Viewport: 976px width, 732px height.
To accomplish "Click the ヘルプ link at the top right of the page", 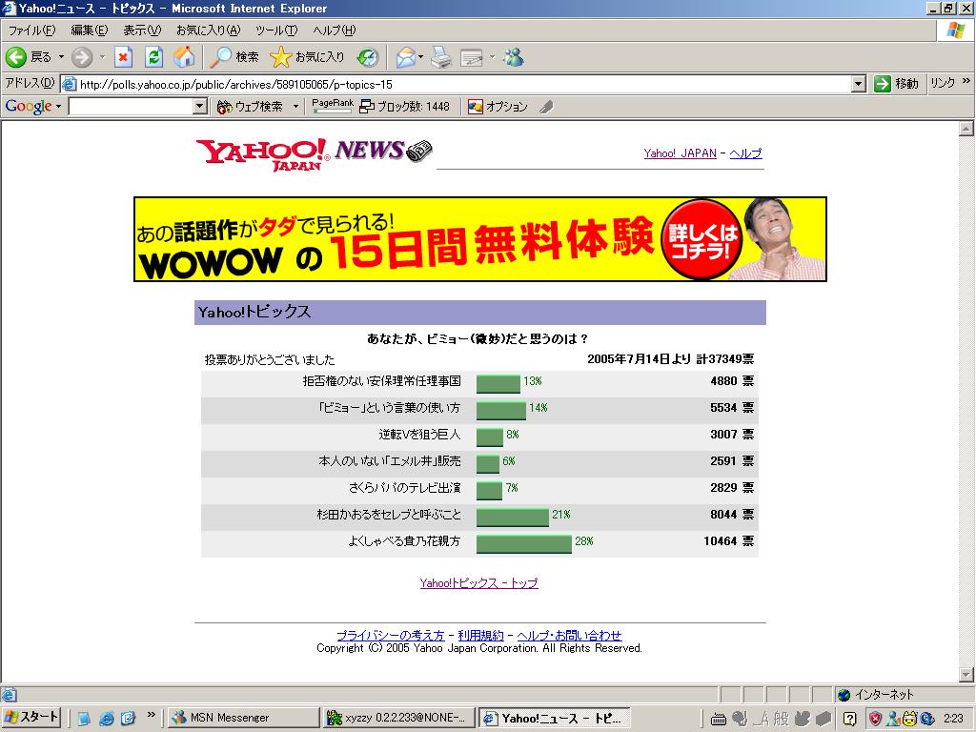I will pos(745,153).
